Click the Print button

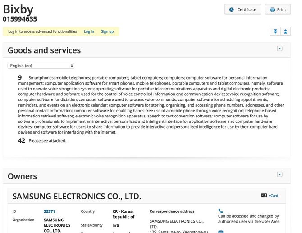pyautogui.click(x=278, y=9)
